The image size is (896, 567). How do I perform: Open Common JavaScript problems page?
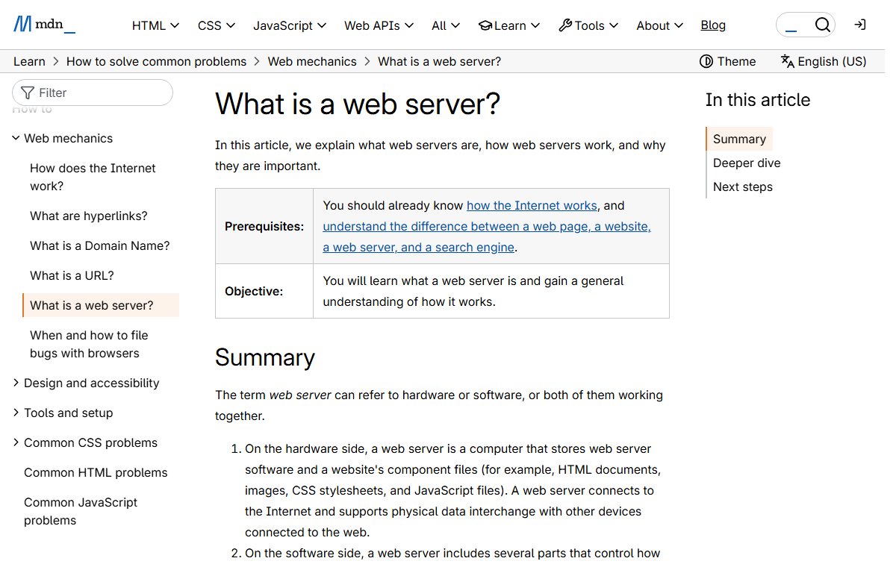pos(81,511)
